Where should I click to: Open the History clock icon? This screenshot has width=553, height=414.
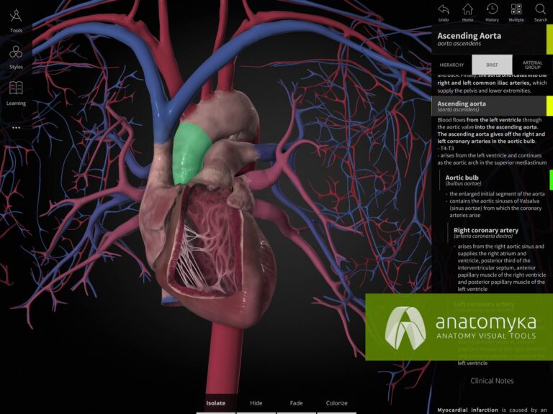click(x=492, y=12)
